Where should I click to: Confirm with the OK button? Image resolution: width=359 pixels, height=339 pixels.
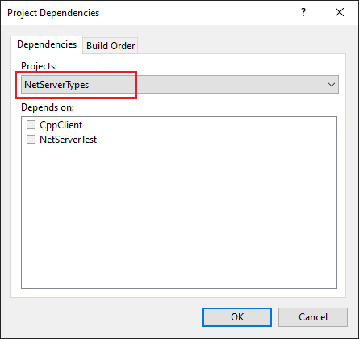237,317
